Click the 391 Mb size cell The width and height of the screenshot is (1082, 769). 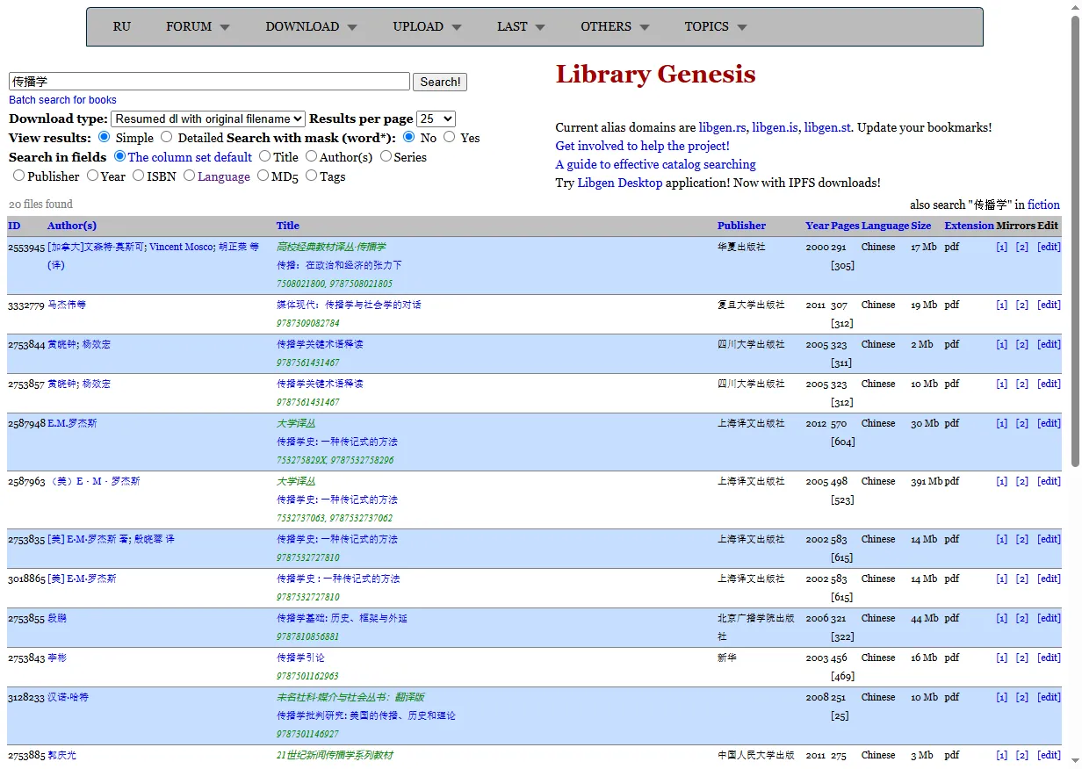[x=927, y=481]
